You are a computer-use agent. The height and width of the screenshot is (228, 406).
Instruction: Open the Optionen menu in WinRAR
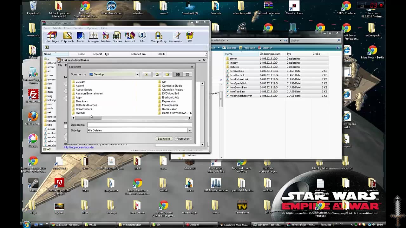[x=93, y=28]
